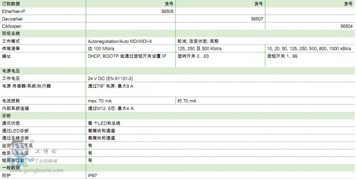Screen dimensions: 356x179
Task: Click the 电源电压 section header
Action: [11, 71]
